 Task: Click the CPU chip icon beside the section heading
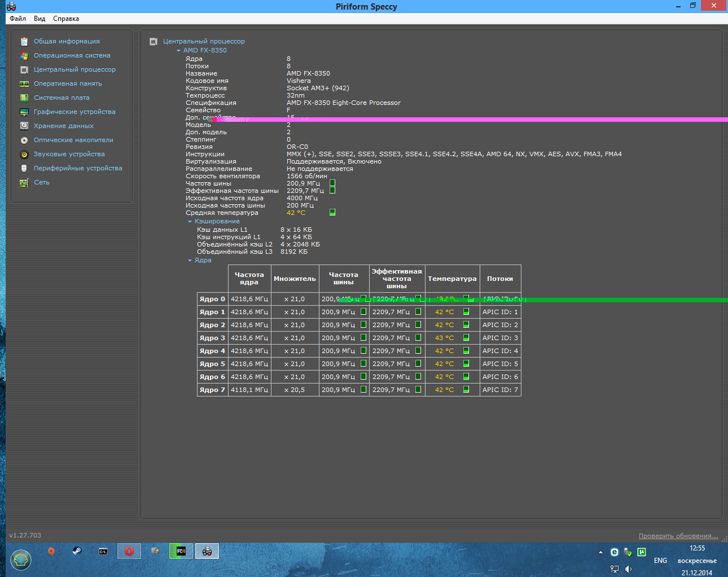(153, 41)
